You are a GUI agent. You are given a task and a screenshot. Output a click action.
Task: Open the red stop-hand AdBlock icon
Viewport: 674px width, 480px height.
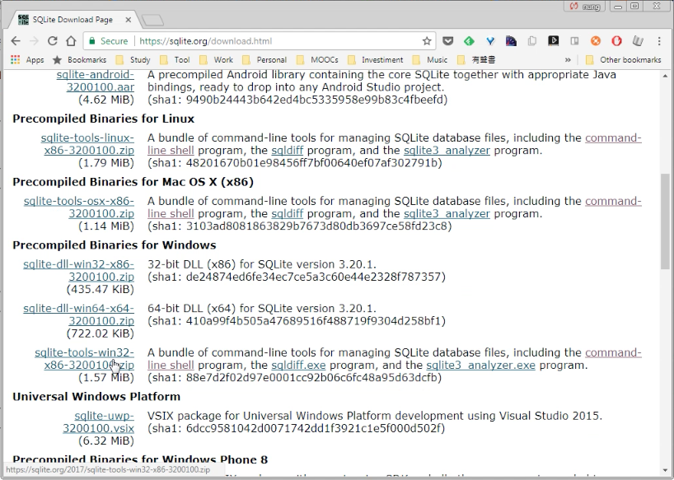tap(616, 41)
